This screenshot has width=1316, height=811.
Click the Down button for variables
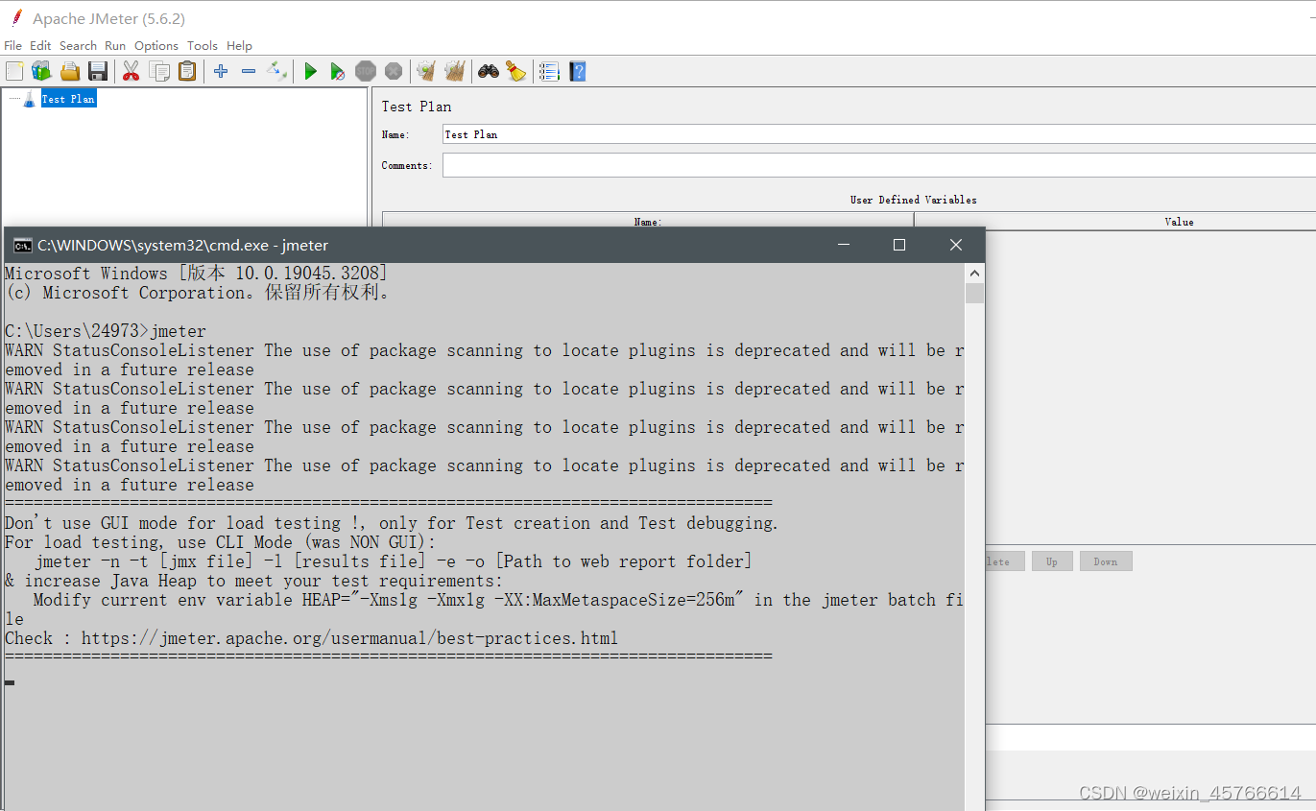pyautogui.click(x=1106, y=561)
